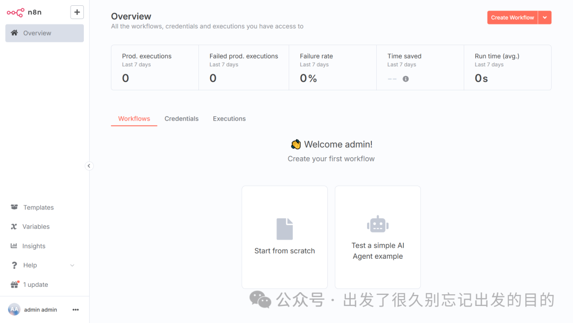
Task: Click the Insights chart icon
Action: [13, 245]
